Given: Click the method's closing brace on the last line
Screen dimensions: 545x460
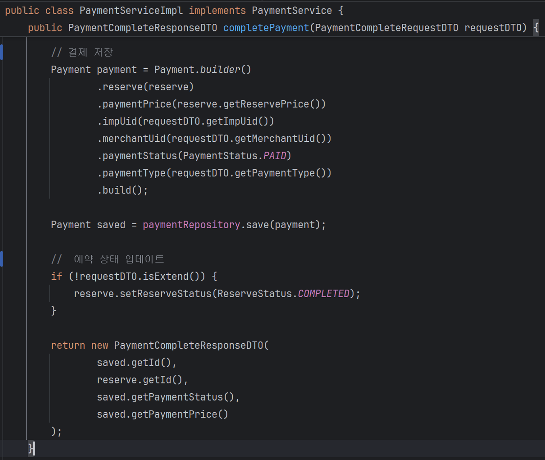Looking at the screenshot, I should point(31,449).
